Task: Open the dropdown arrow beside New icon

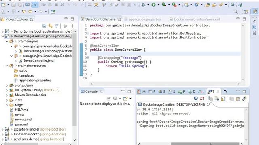Action: [x=8, y=5]
